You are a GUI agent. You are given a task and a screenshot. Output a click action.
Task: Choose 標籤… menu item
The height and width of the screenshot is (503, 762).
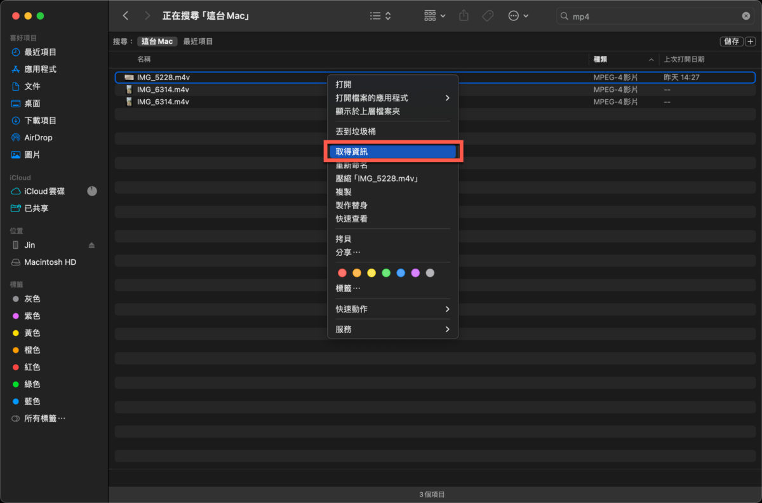click(392, 288)
